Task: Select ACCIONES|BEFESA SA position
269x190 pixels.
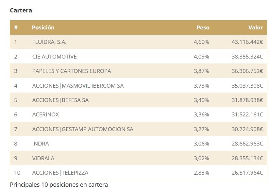Action: (x=60, y=100)
